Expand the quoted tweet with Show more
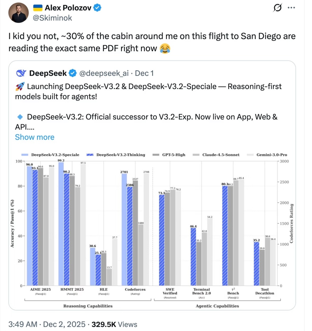 point(34,137)
